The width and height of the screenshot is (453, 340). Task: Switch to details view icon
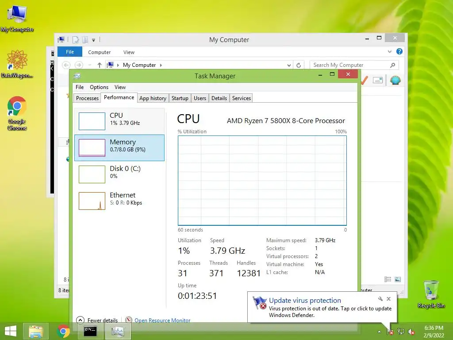pyautogui.click(x=388, y=279)
